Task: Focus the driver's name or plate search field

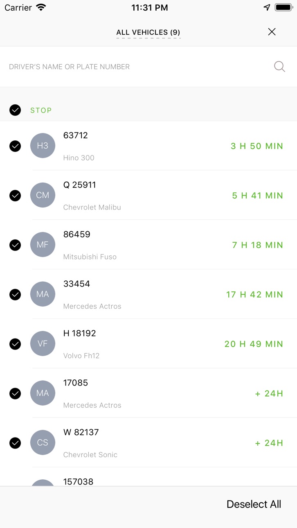Action: pos(139,67)
